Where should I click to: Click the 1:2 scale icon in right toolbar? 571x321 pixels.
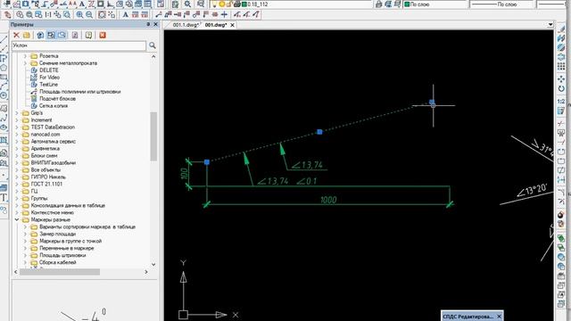click(x=561, y=101)
